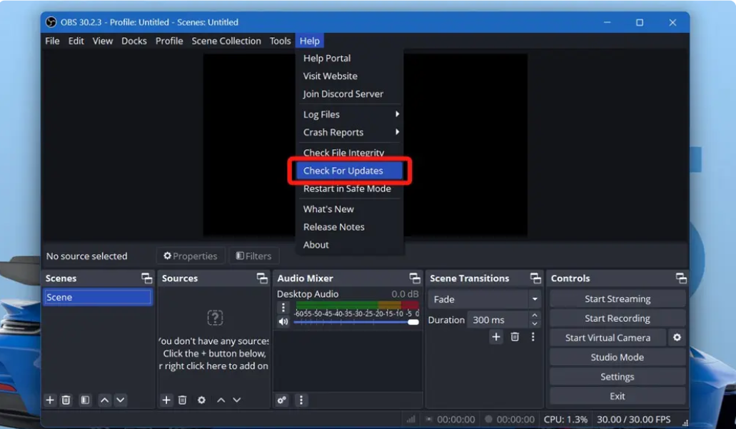
Task: Open advanced audio properties gear in the Audio Mixer
Action: (282, 400)
